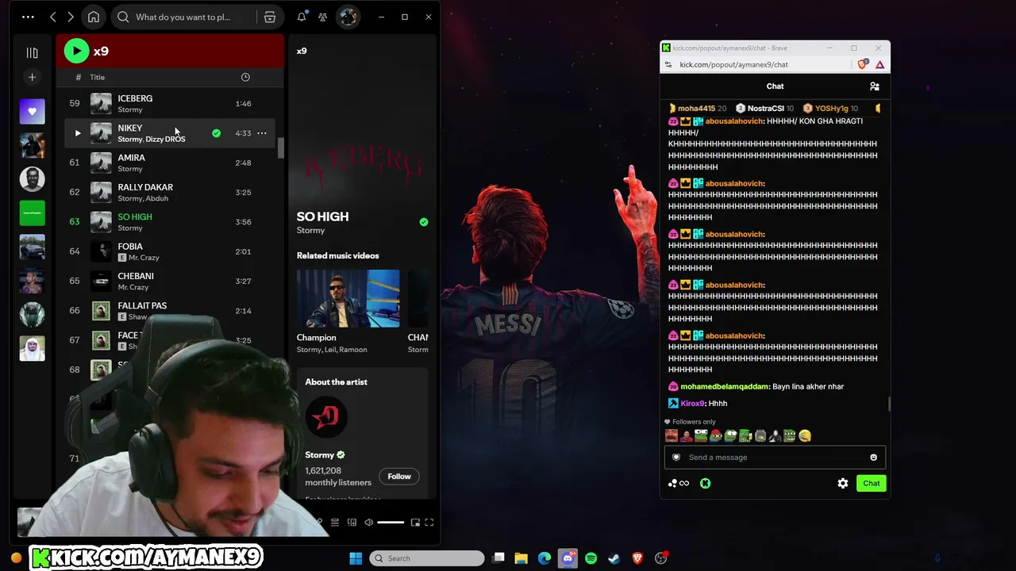Open the chat user list icon
The height and width of the screenshot is (571, 1016).
[x=874, y=86]
